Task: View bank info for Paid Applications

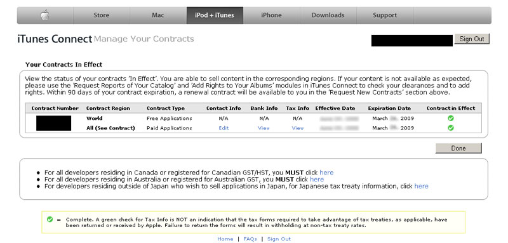Action: 264,128
